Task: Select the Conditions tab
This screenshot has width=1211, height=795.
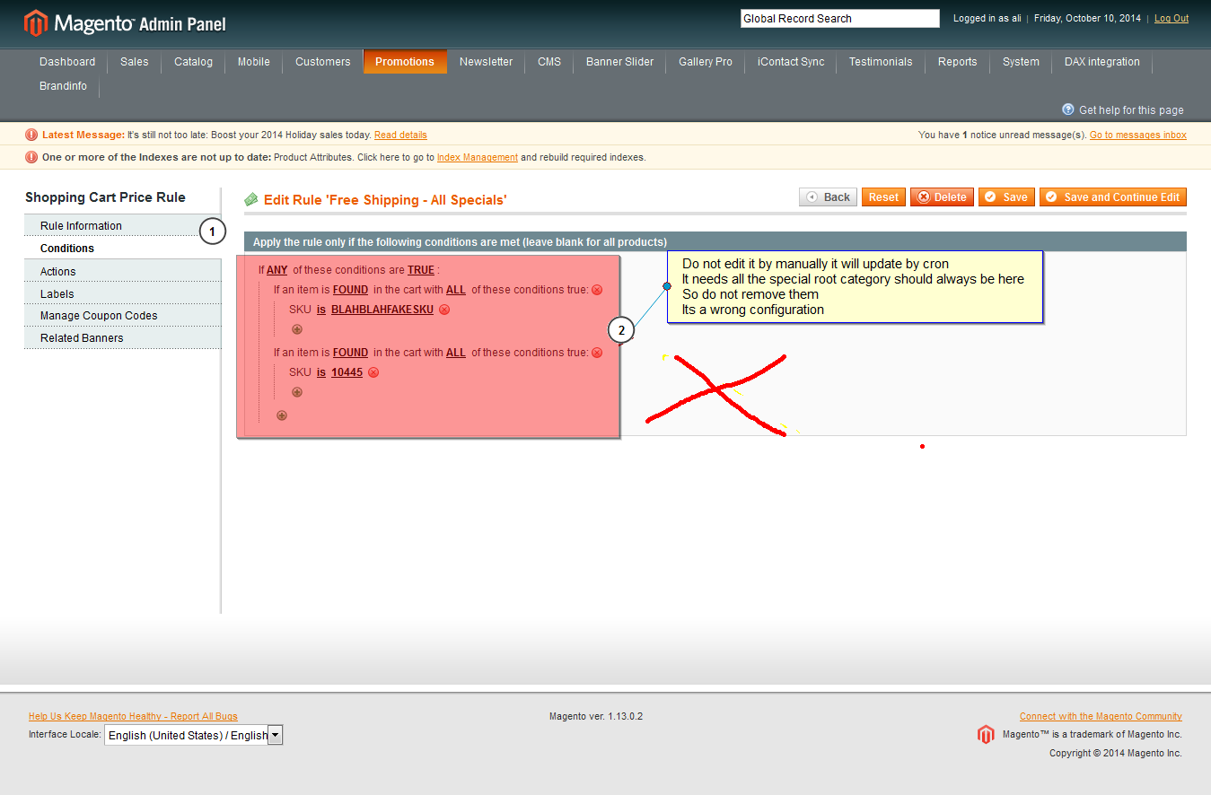Action: coord(123,249)
